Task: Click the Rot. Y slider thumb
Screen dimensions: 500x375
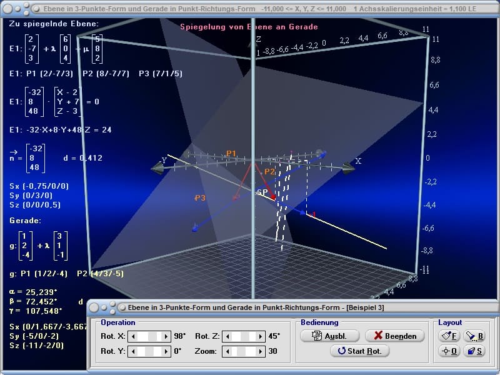Action: 149,351
